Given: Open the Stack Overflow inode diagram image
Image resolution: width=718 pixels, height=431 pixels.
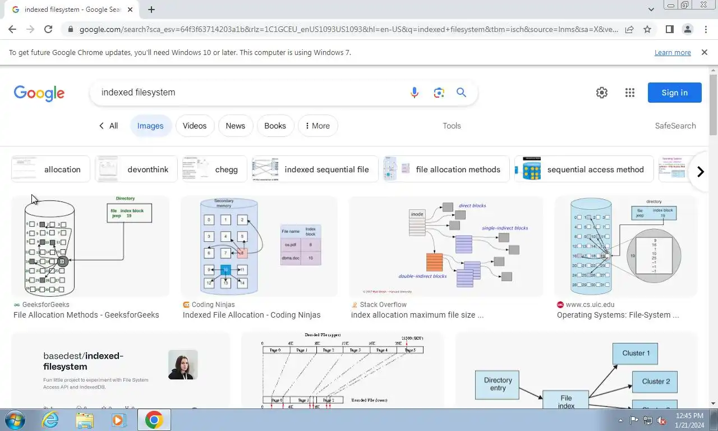Looking at the screenshot, I should coord(446,246).
